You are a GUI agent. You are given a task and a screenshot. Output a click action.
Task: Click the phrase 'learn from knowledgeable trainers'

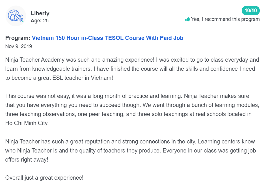(x=48, y=69)
